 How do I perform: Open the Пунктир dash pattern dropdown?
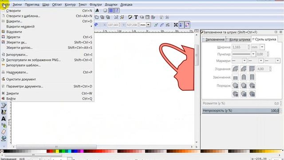pos(253,54)
